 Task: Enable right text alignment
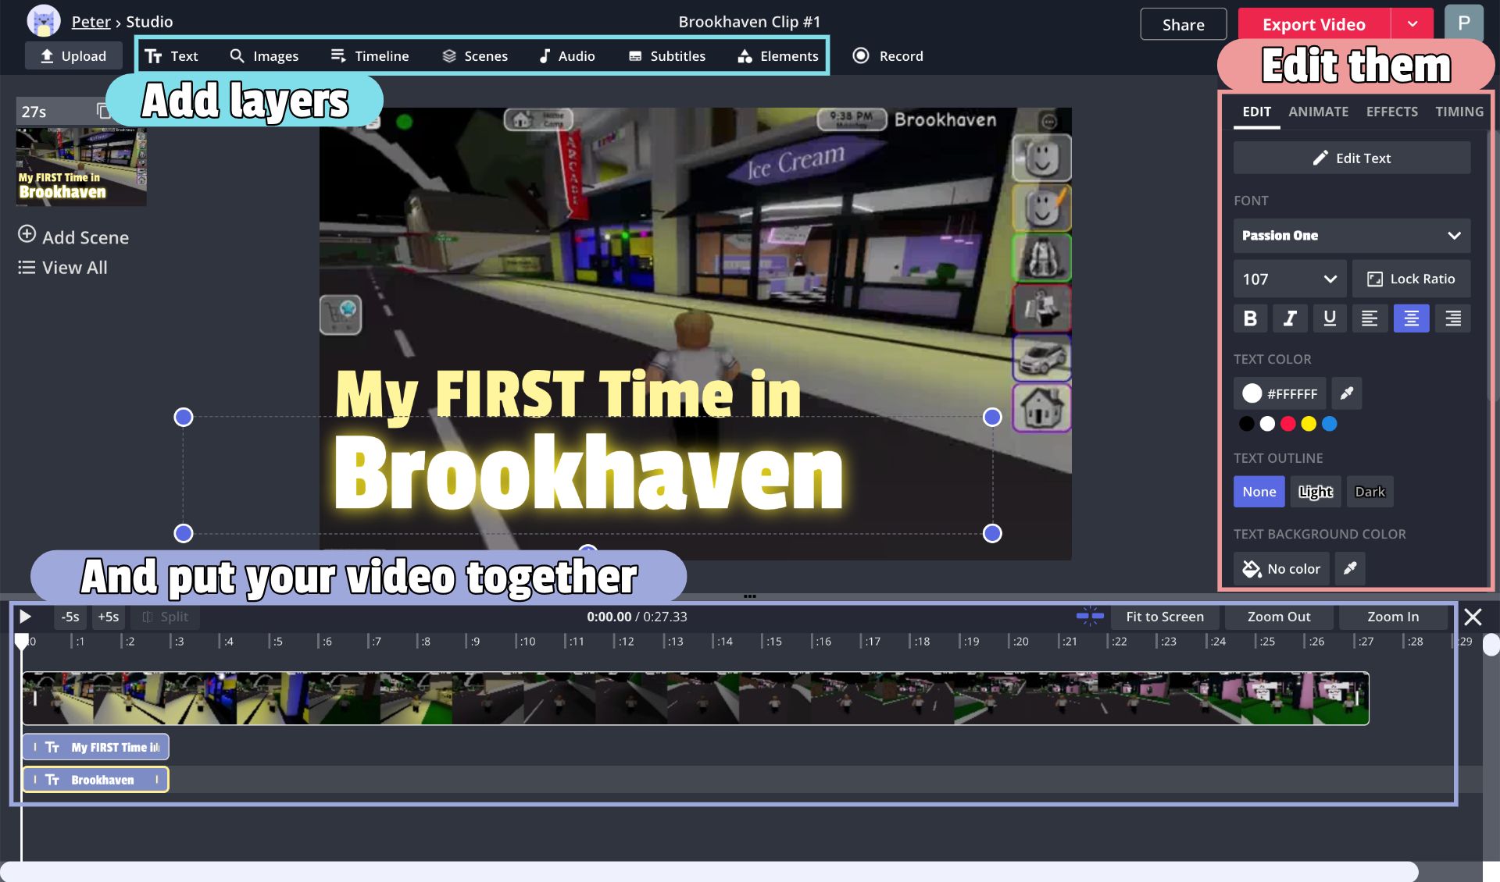tap(1452, 318)
